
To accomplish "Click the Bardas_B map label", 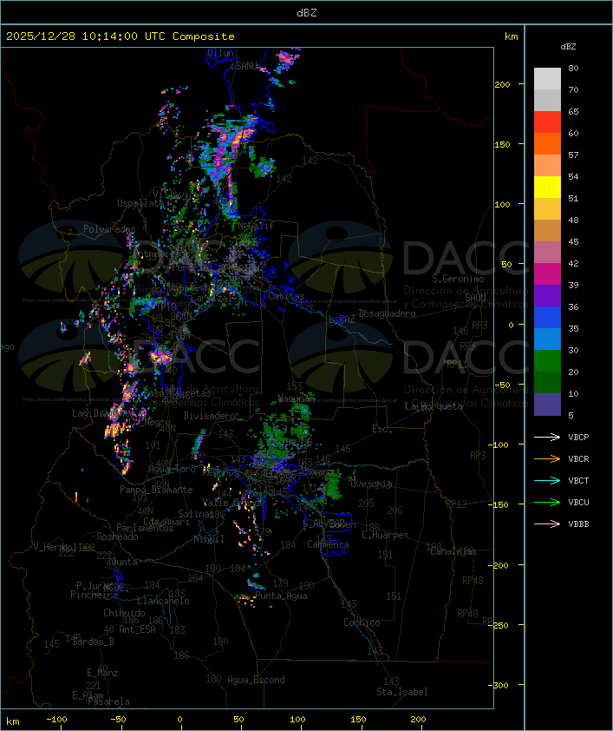I will coord(93,642).
